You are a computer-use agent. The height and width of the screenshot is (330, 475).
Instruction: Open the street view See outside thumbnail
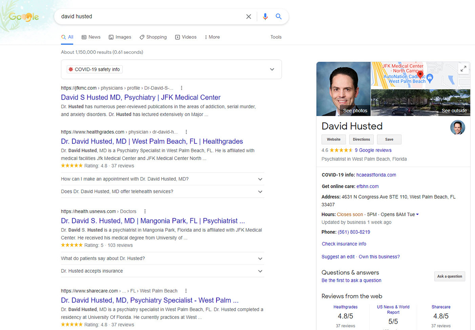[420, 102]
